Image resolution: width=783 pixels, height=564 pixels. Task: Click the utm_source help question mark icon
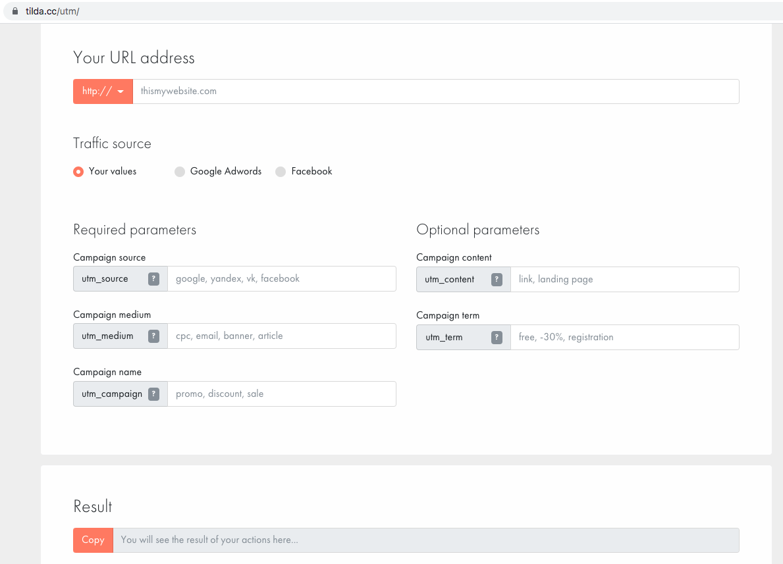click(x=153, y=279)
